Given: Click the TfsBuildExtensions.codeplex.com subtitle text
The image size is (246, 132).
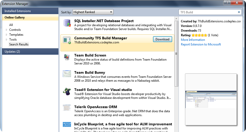Looking at the screenshot, I should pos(97,42).
